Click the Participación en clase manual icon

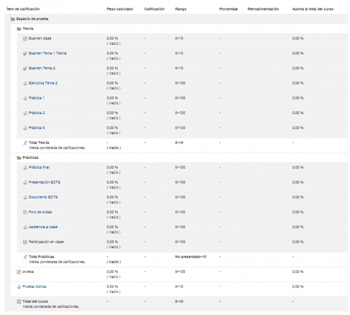pyautogui.click(x=25, y=242)
